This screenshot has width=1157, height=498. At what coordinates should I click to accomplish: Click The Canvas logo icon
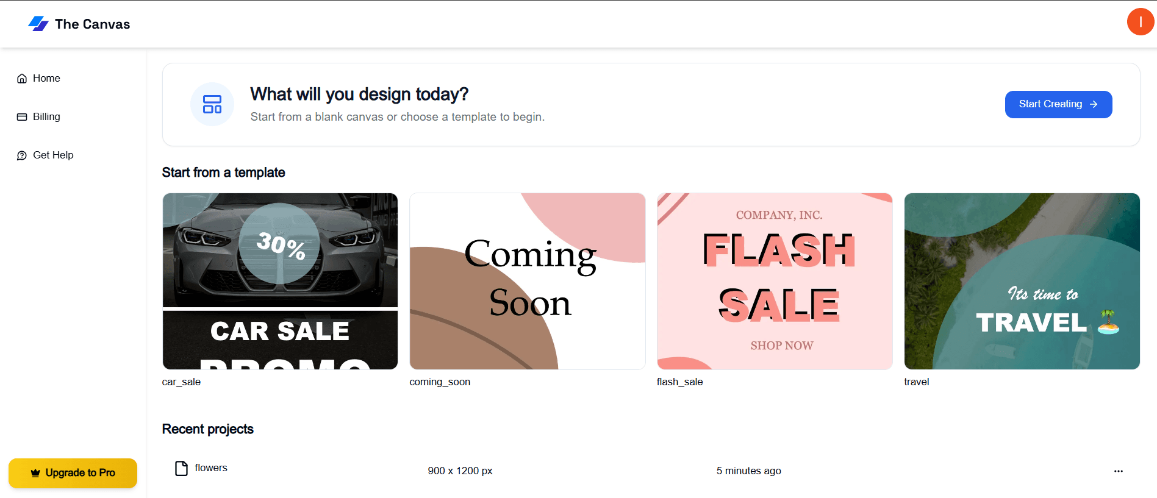[38, 24]
